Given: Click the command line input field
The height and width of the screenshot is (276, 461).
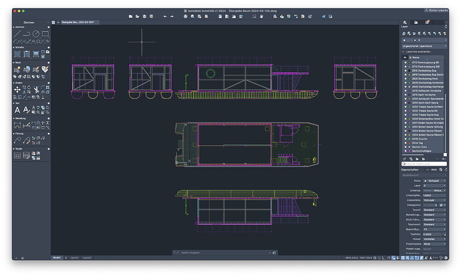Looking at the screenshot, I should 224,253.
